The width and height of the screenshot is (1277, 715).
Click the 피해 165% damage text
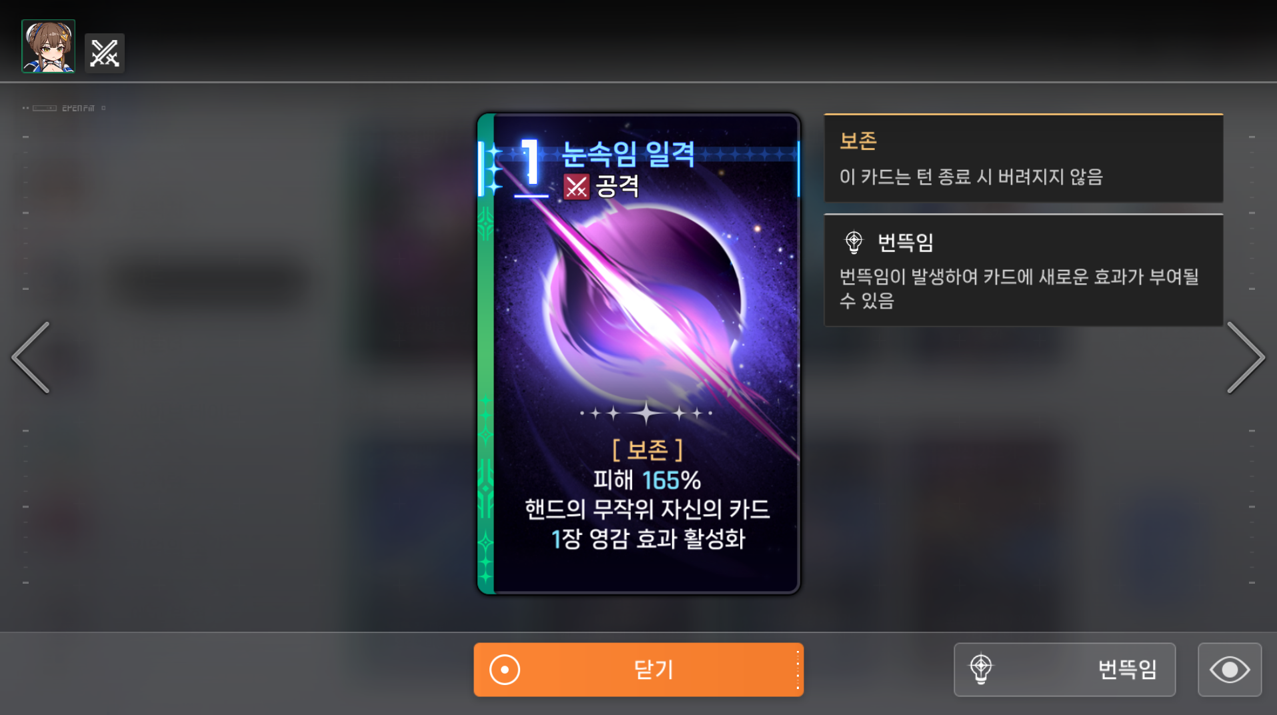click(x=647, y=480)
